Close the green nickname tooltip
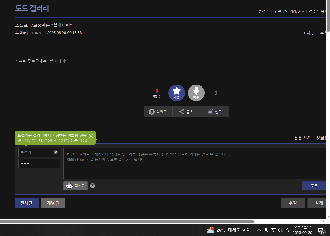 91,136
